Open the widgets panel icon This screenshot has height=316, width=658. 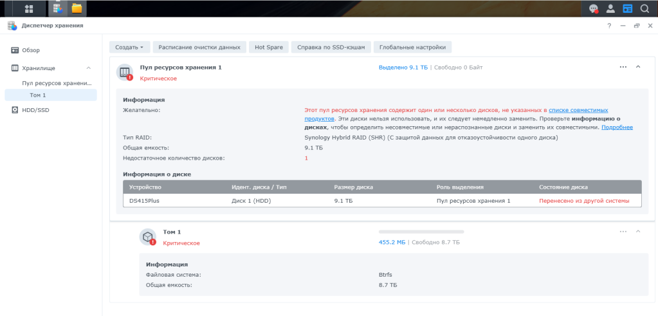(627, 8)
